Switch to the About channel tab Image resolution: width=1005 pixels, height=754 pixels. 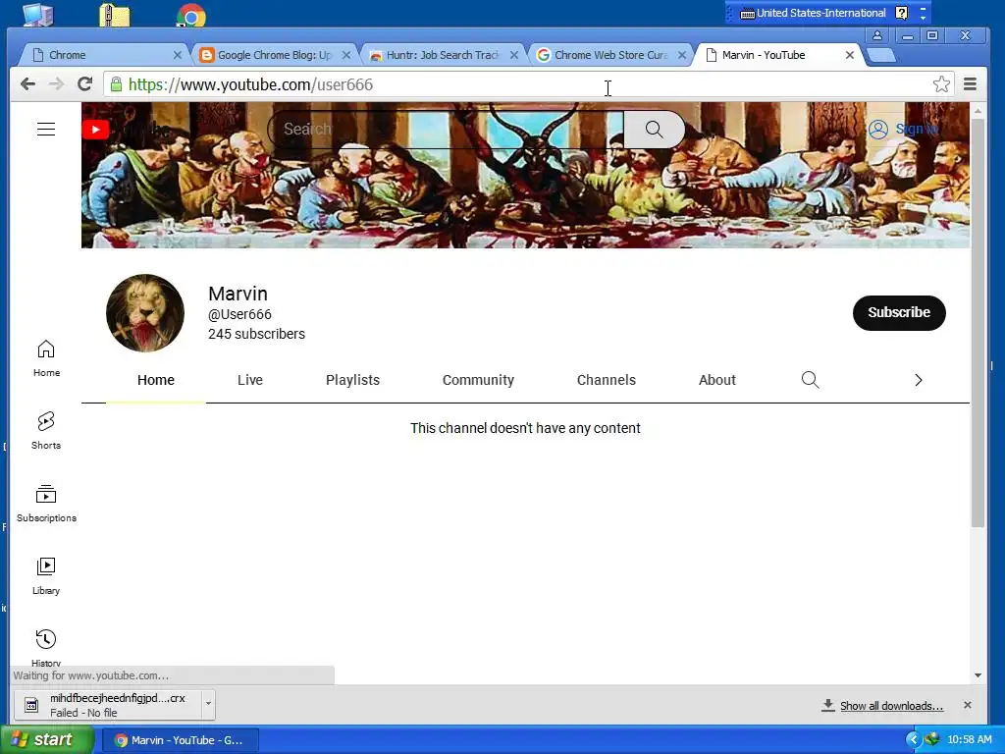[x=717, y=380]
